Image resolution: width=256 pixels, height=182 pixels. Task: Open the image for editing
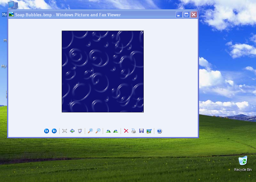(x=149, y=131)
